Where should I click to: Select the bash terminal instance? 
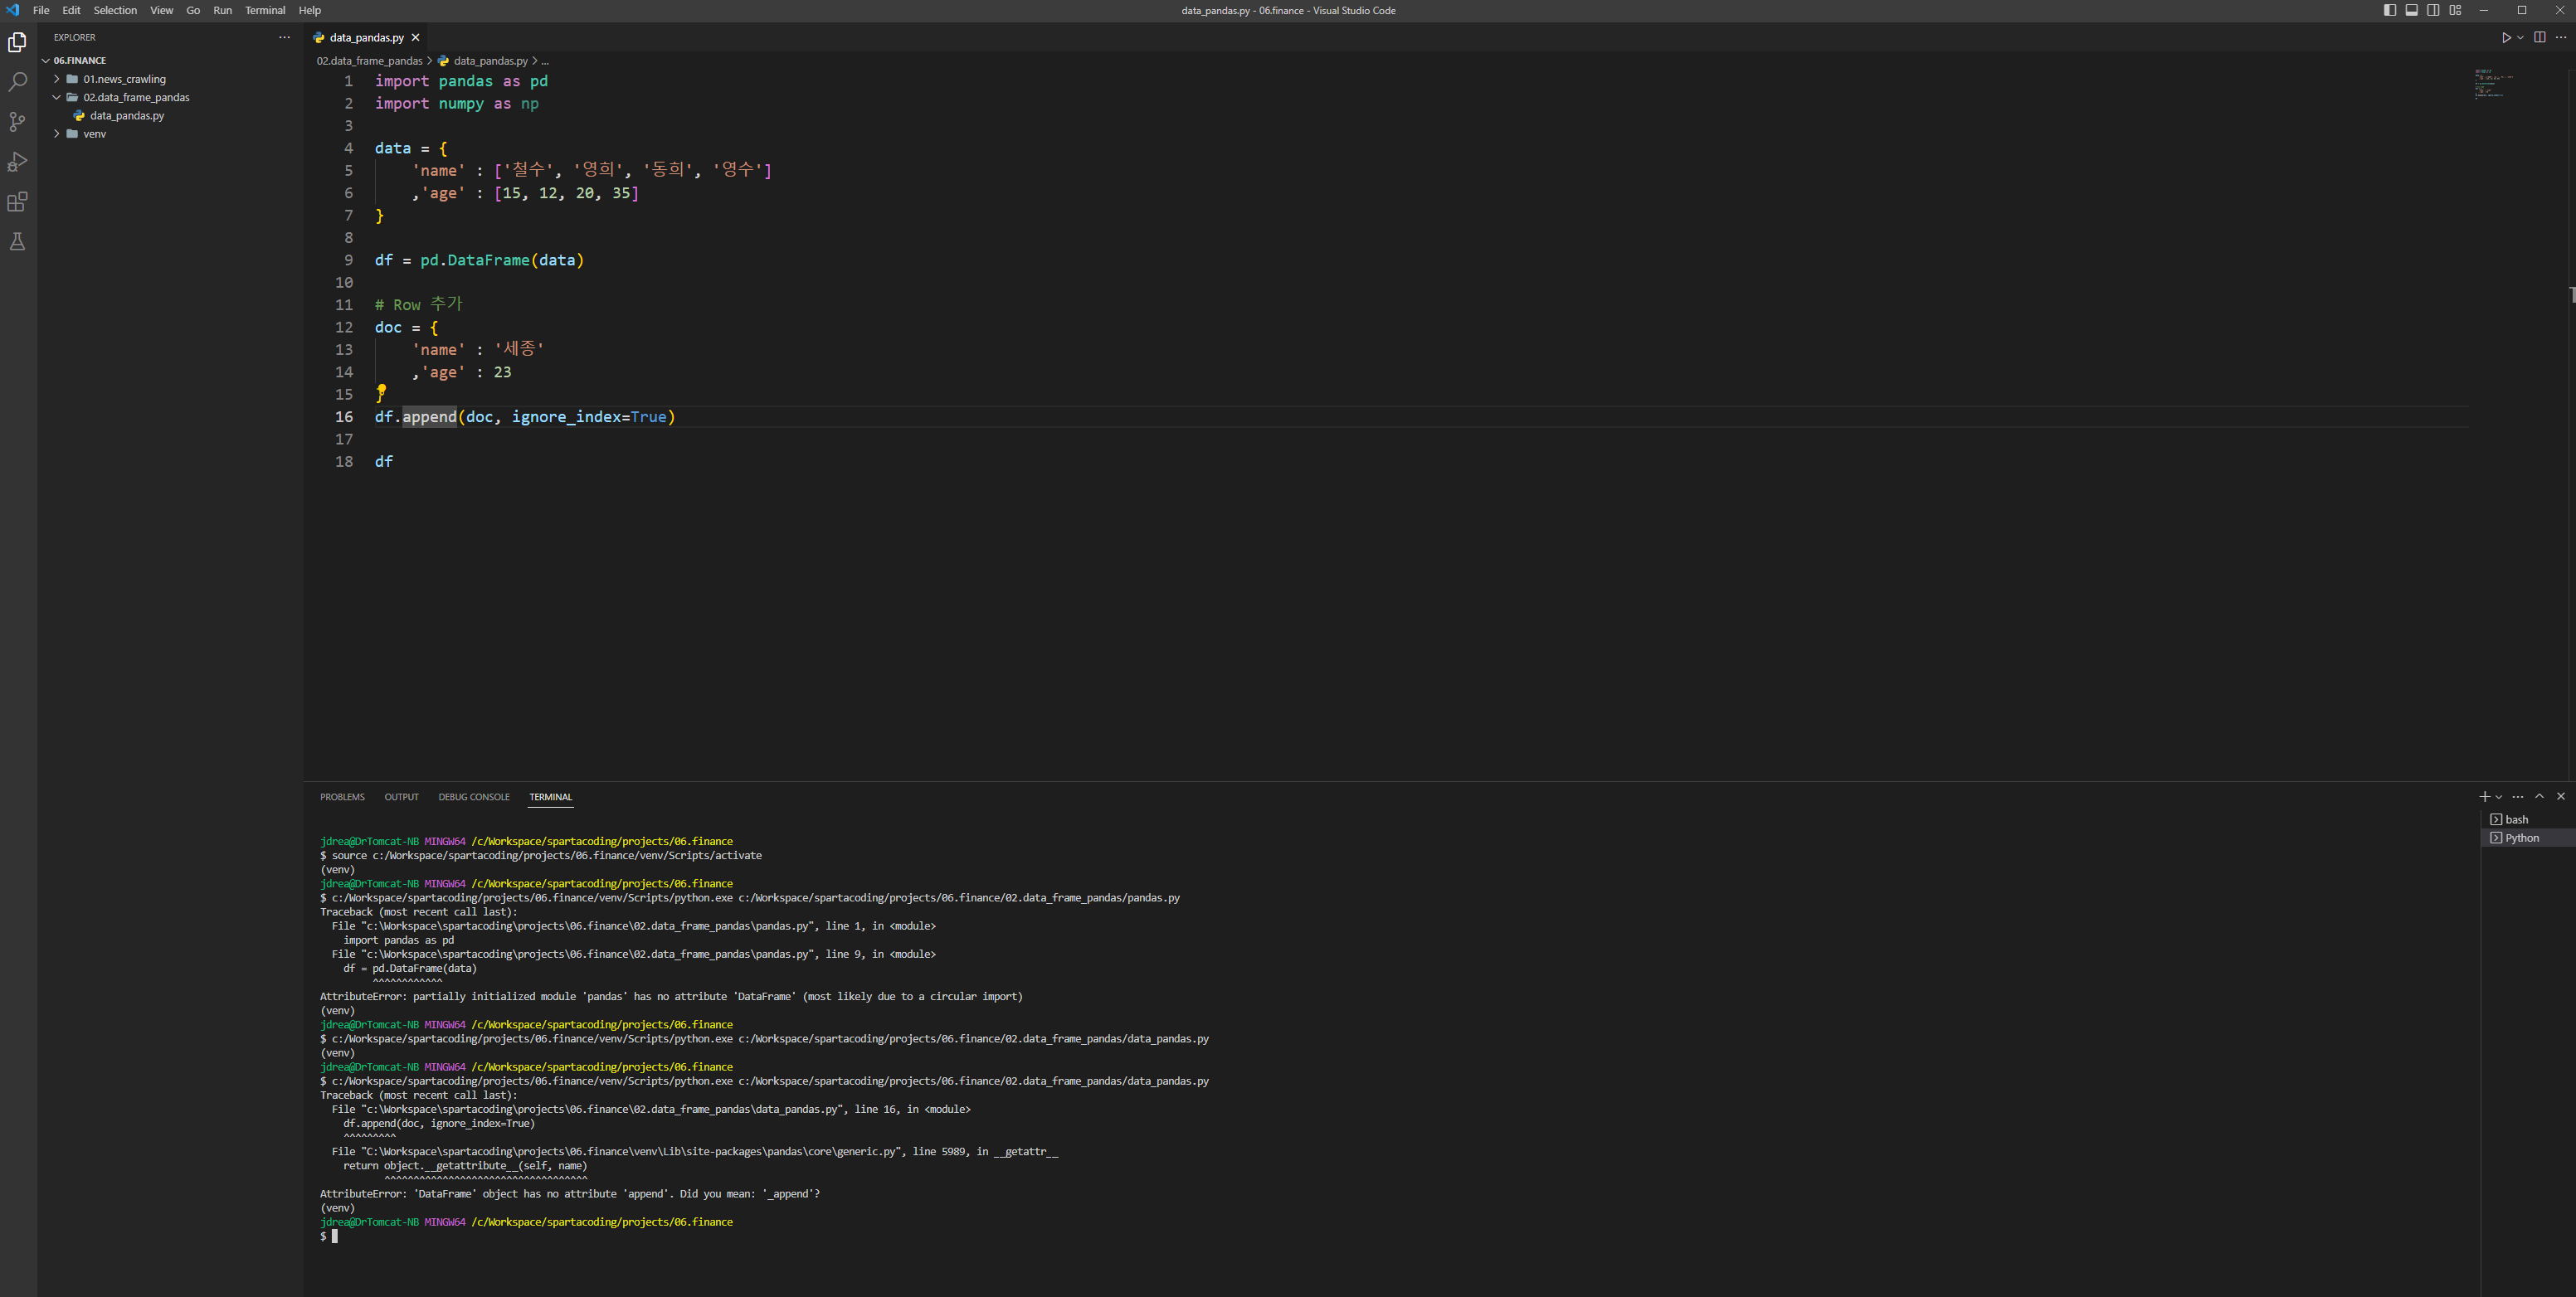[x=2526, y=819]
